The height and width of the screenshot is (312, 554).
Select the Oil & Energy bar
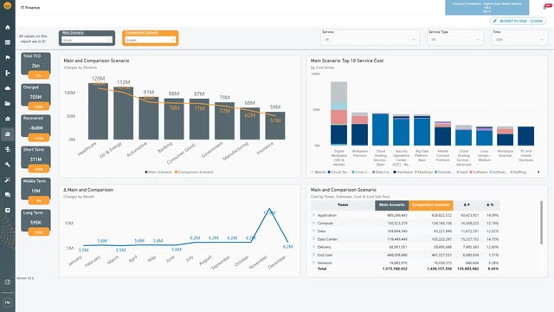pyautogui.click(x=123, y=114)
